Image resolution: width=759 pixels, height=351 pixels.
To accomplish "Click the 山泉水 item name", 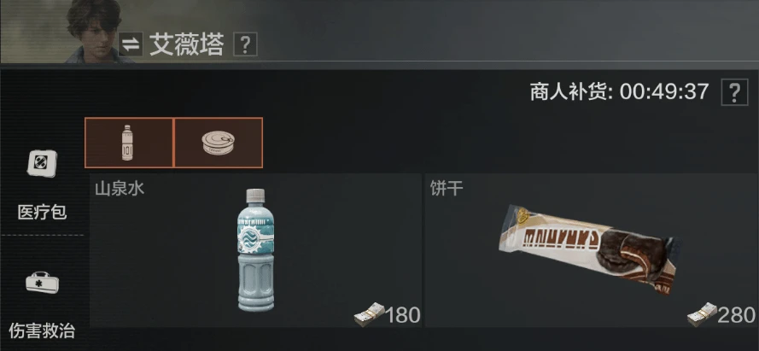I will (x=120, y=189).
